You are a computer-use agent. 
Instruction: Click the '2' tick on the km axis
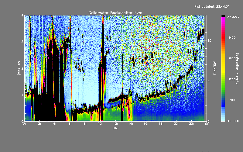[x=22, y=68]
